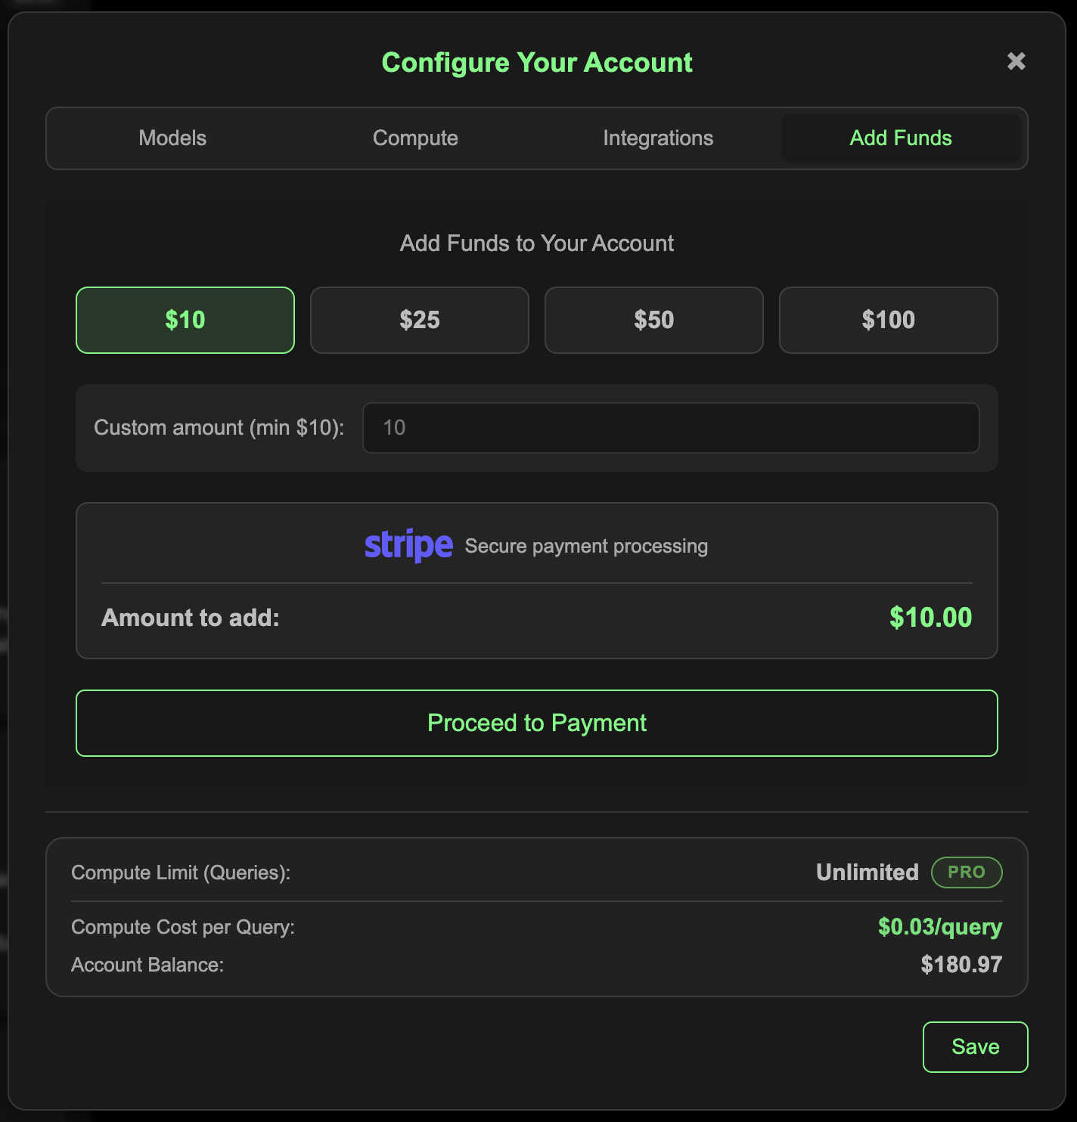Click the Secure payment processing text

point(586,545)
